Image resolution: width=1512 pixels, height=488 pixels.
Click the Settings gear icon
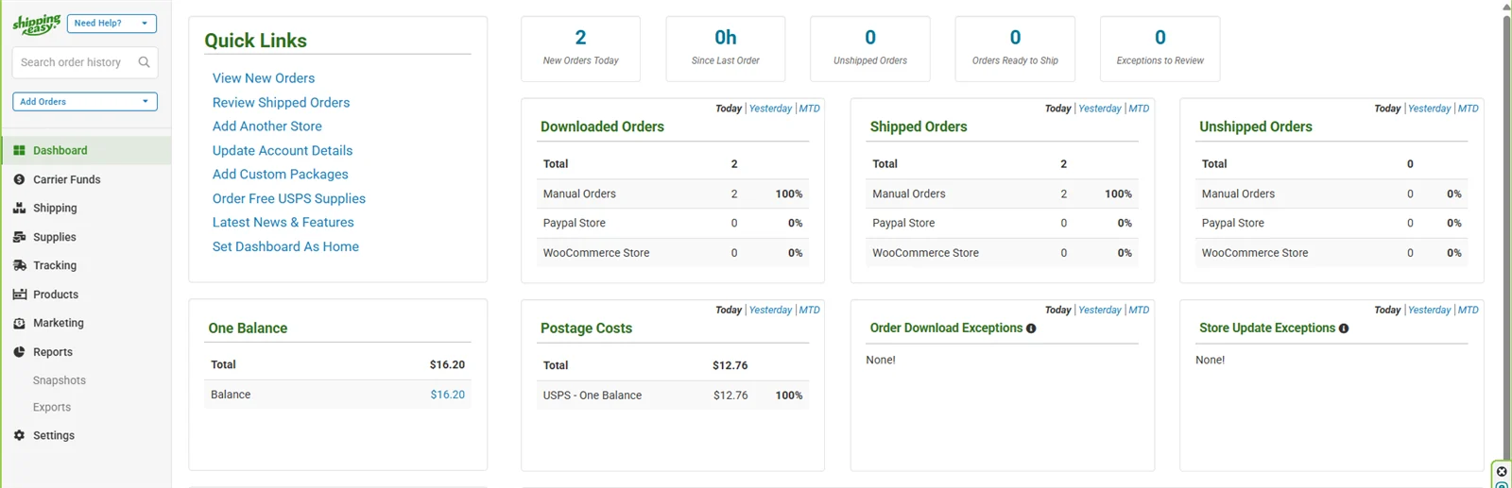coord(19,435)
